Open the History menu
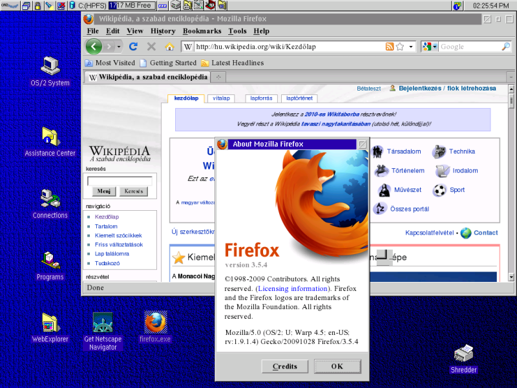 point(163,31)
